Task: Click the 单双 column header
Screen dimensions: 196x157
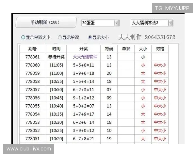Action: [126, 49]
